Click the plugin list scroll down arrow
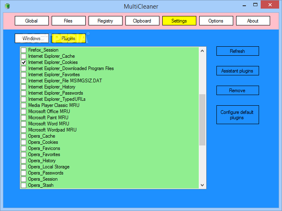Screen dimensions: 282x211 coord(202,185)
